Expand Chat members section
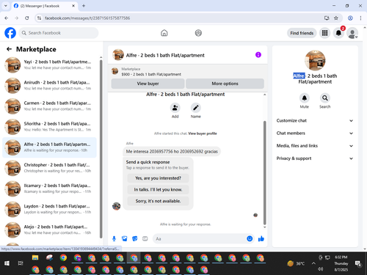367x275 pixels. point(315,133)
